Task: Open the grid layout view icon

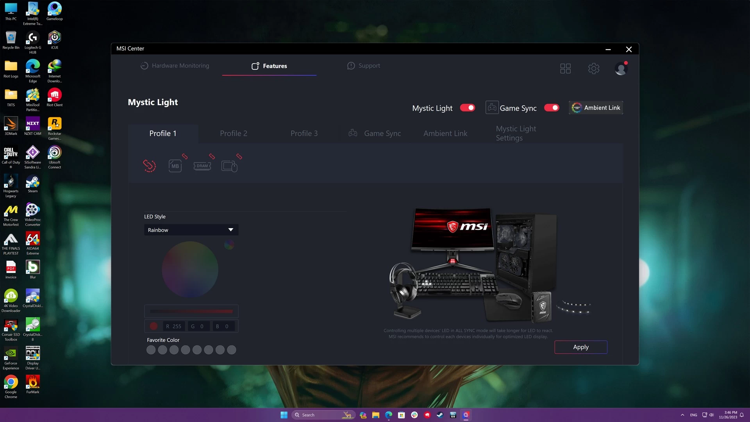Action: [x=565, y=69]
